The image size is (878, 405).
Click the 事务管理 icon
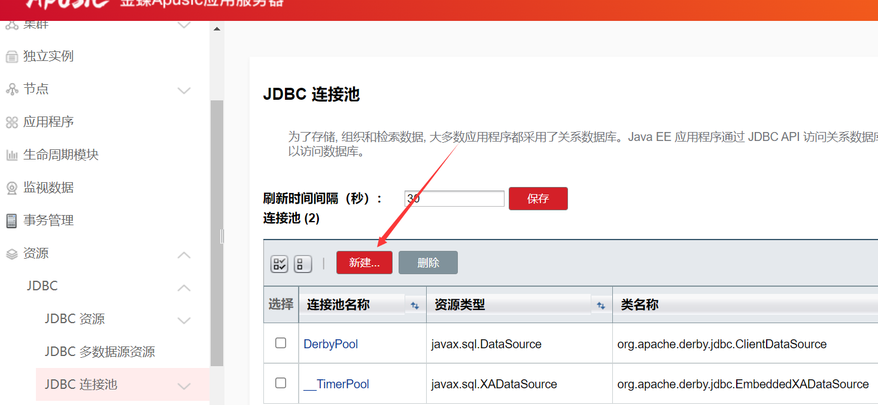pyautogui.click(x=12, y=221)
